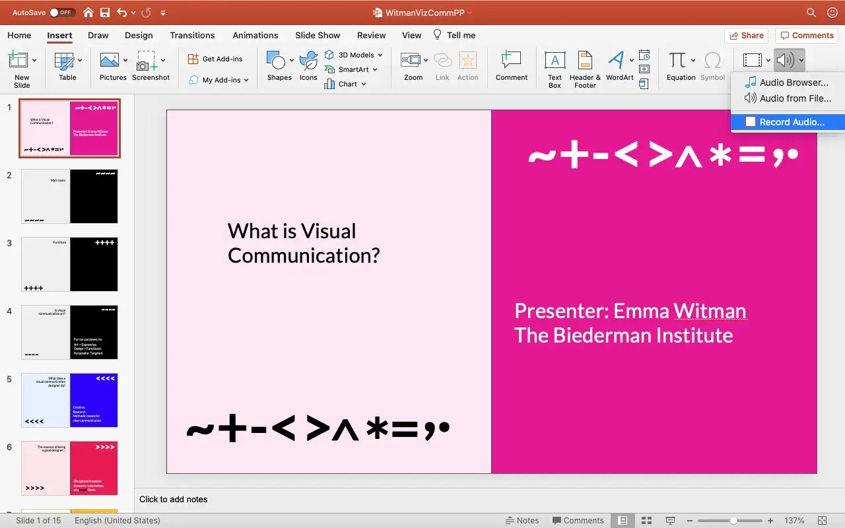Open the Comments button at top right
The height and width of the screenshot is (528, 845).
tap(806, 36)
